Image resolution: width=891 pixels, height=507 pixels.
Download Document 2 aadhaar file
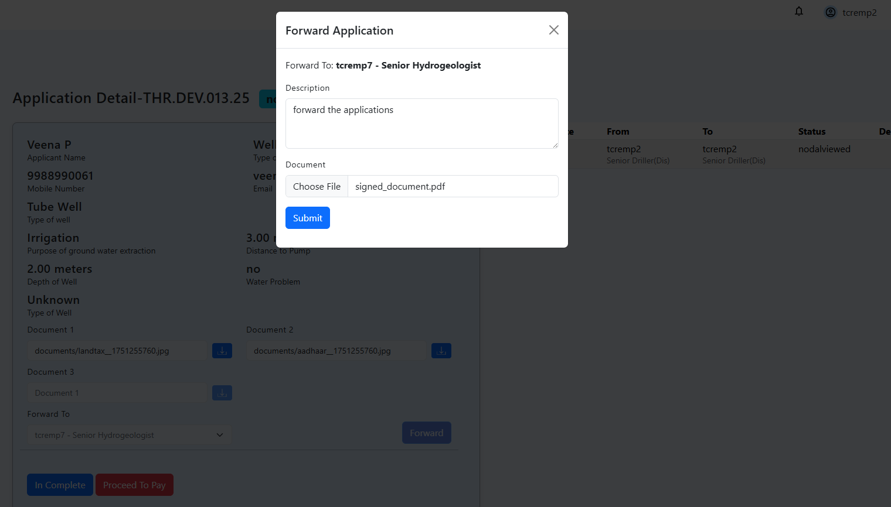[x=441, y=351]
